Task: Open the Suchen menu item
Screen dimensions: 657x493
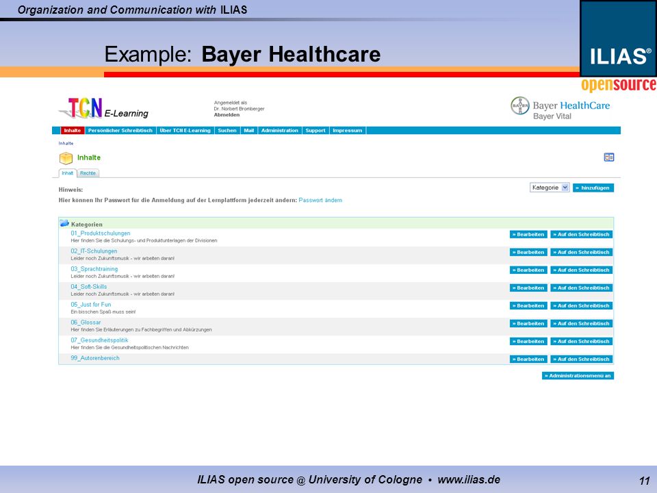Action: [227, 130]
